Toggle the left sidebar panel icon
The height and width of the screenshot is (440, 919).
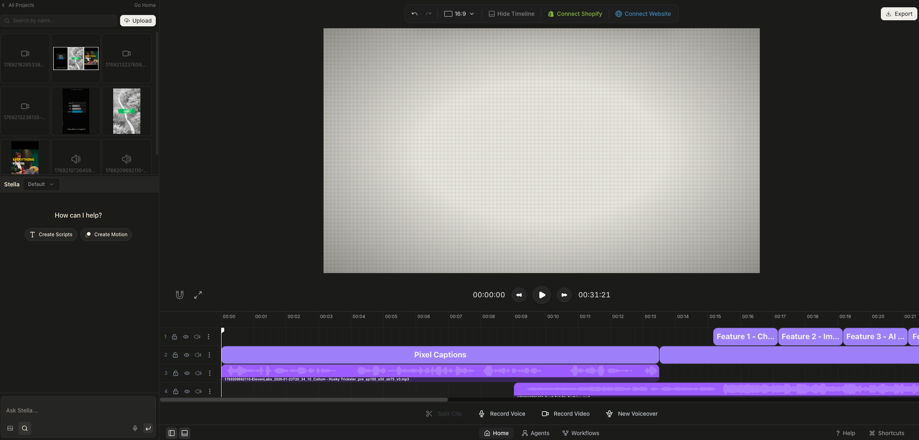[171, 433]
